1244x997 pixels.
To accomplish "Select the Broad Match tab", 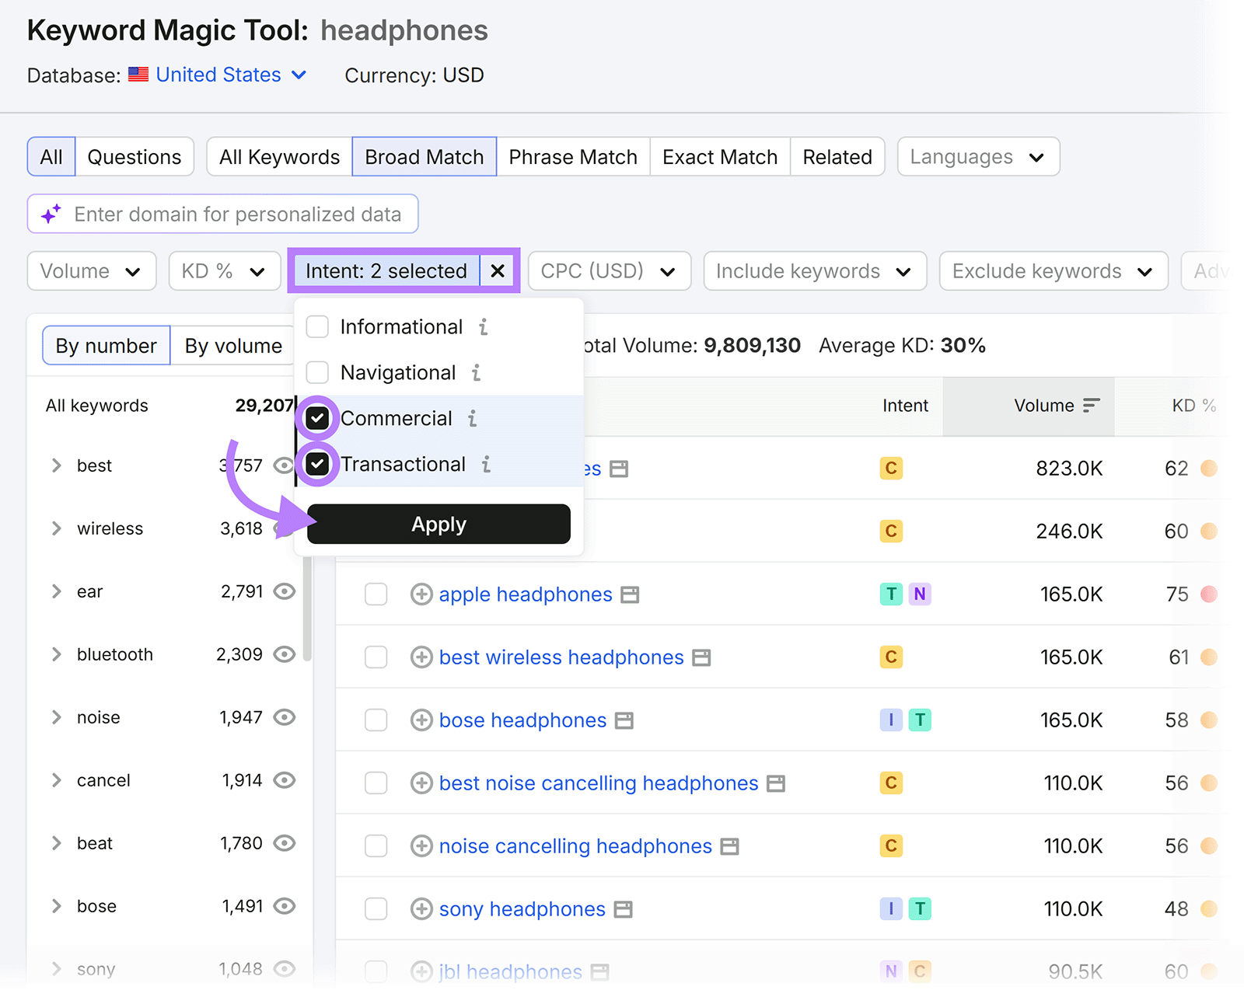I will (425, 157).
